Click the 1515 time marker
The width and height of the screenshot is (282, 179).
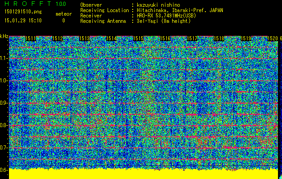[139, 39]
